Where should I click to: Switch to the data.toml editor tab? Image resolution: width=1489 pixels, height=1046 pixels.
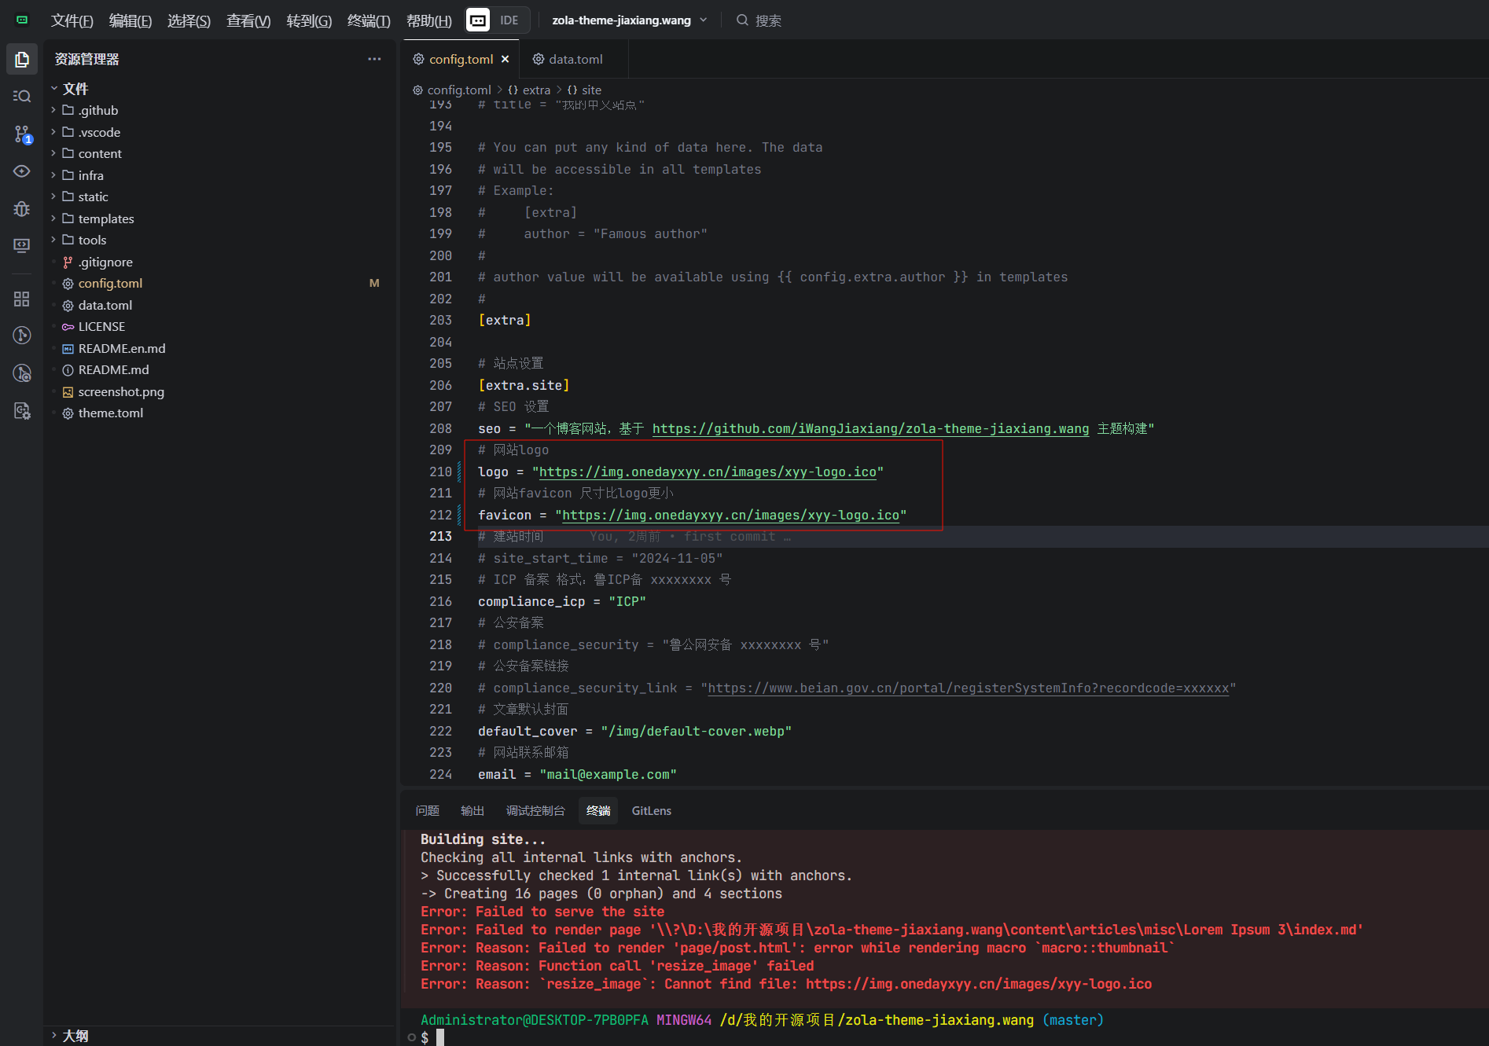[x=568, y=59]
